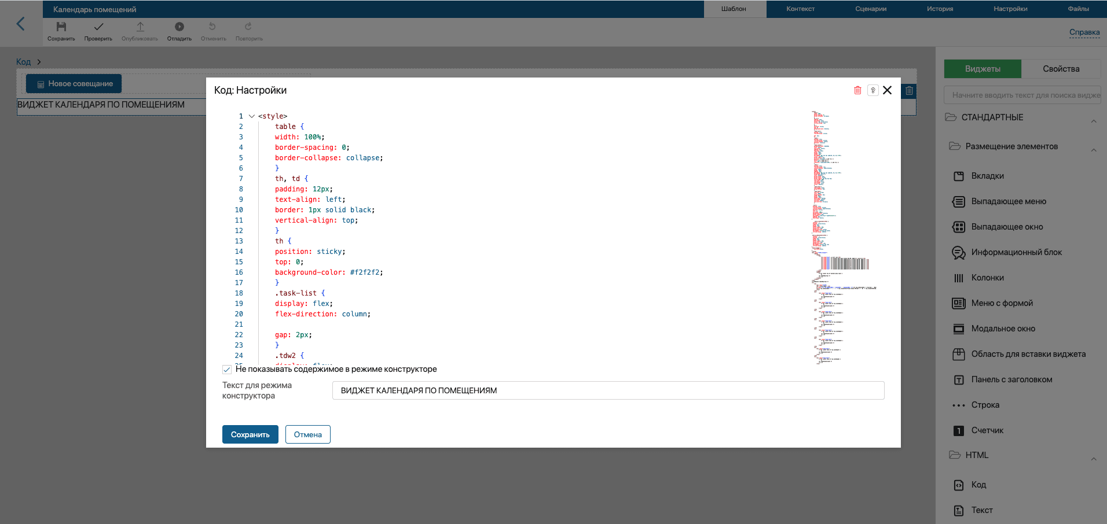Click the Отладить debug toolbar icon

point(179,27)
